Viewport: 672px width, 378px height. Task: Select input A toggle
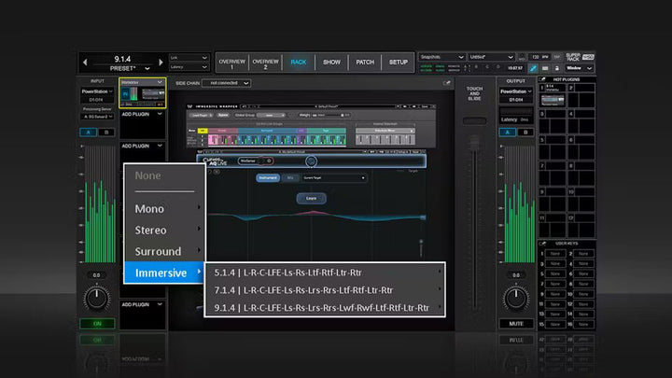pos(89,133)
